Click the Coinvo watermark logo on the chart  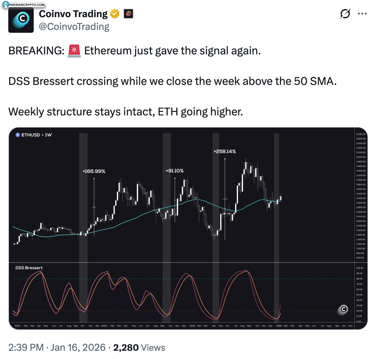click(343, 309)
